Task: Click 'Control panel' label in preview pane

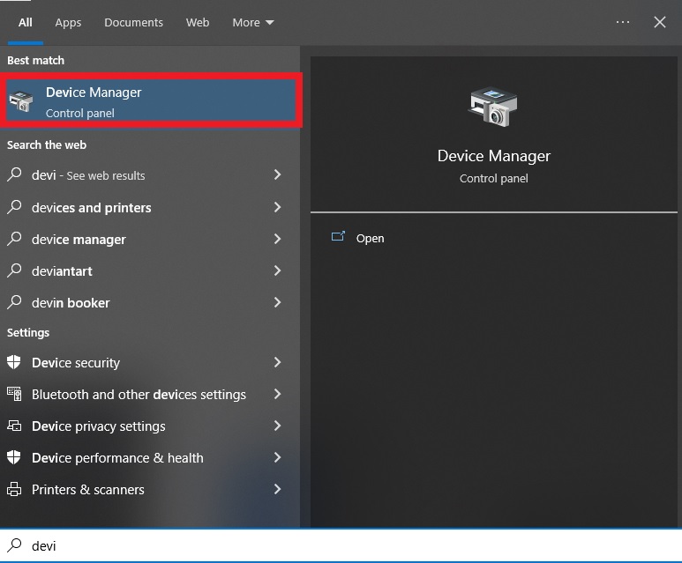Action: 494,179
